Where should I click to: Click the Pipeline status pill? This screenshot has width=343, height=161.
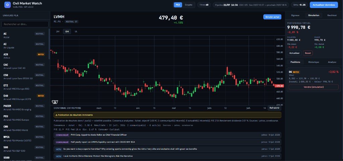(x=251, y=5)
